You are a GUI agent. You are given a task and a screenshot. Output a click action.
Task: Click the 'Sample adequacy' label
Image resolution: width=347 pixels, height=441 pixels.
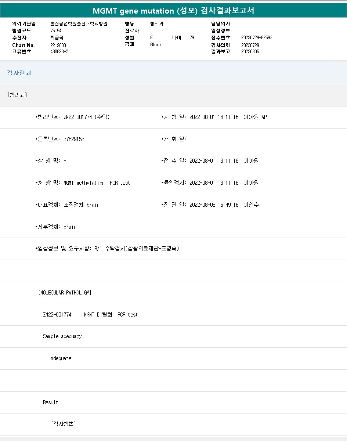pyautogui.click(x=62, y=336)
